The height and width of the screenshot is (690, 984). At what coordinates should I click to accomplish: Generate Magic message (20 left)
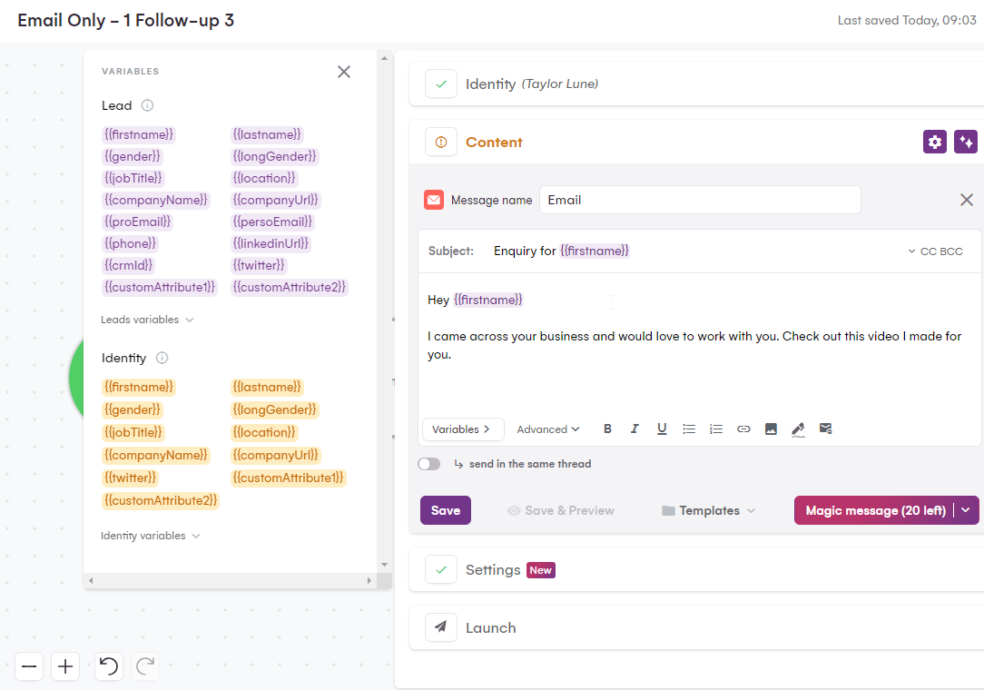tap(875, 510)
